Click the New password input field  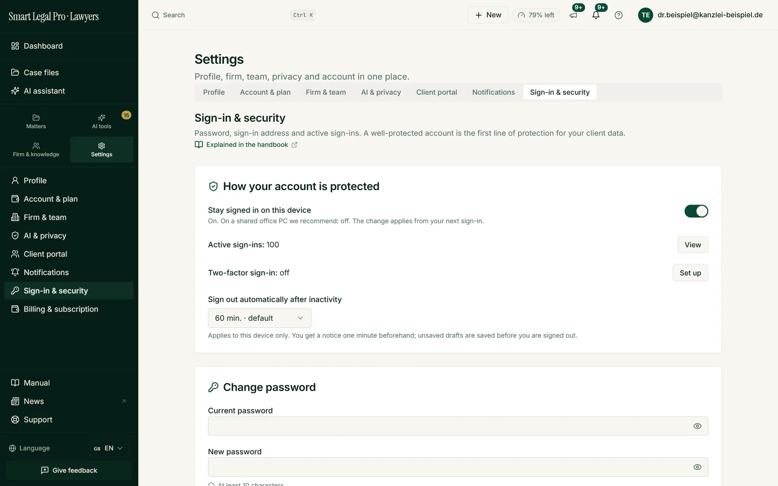pyautogui.click(x=458, y=467)
